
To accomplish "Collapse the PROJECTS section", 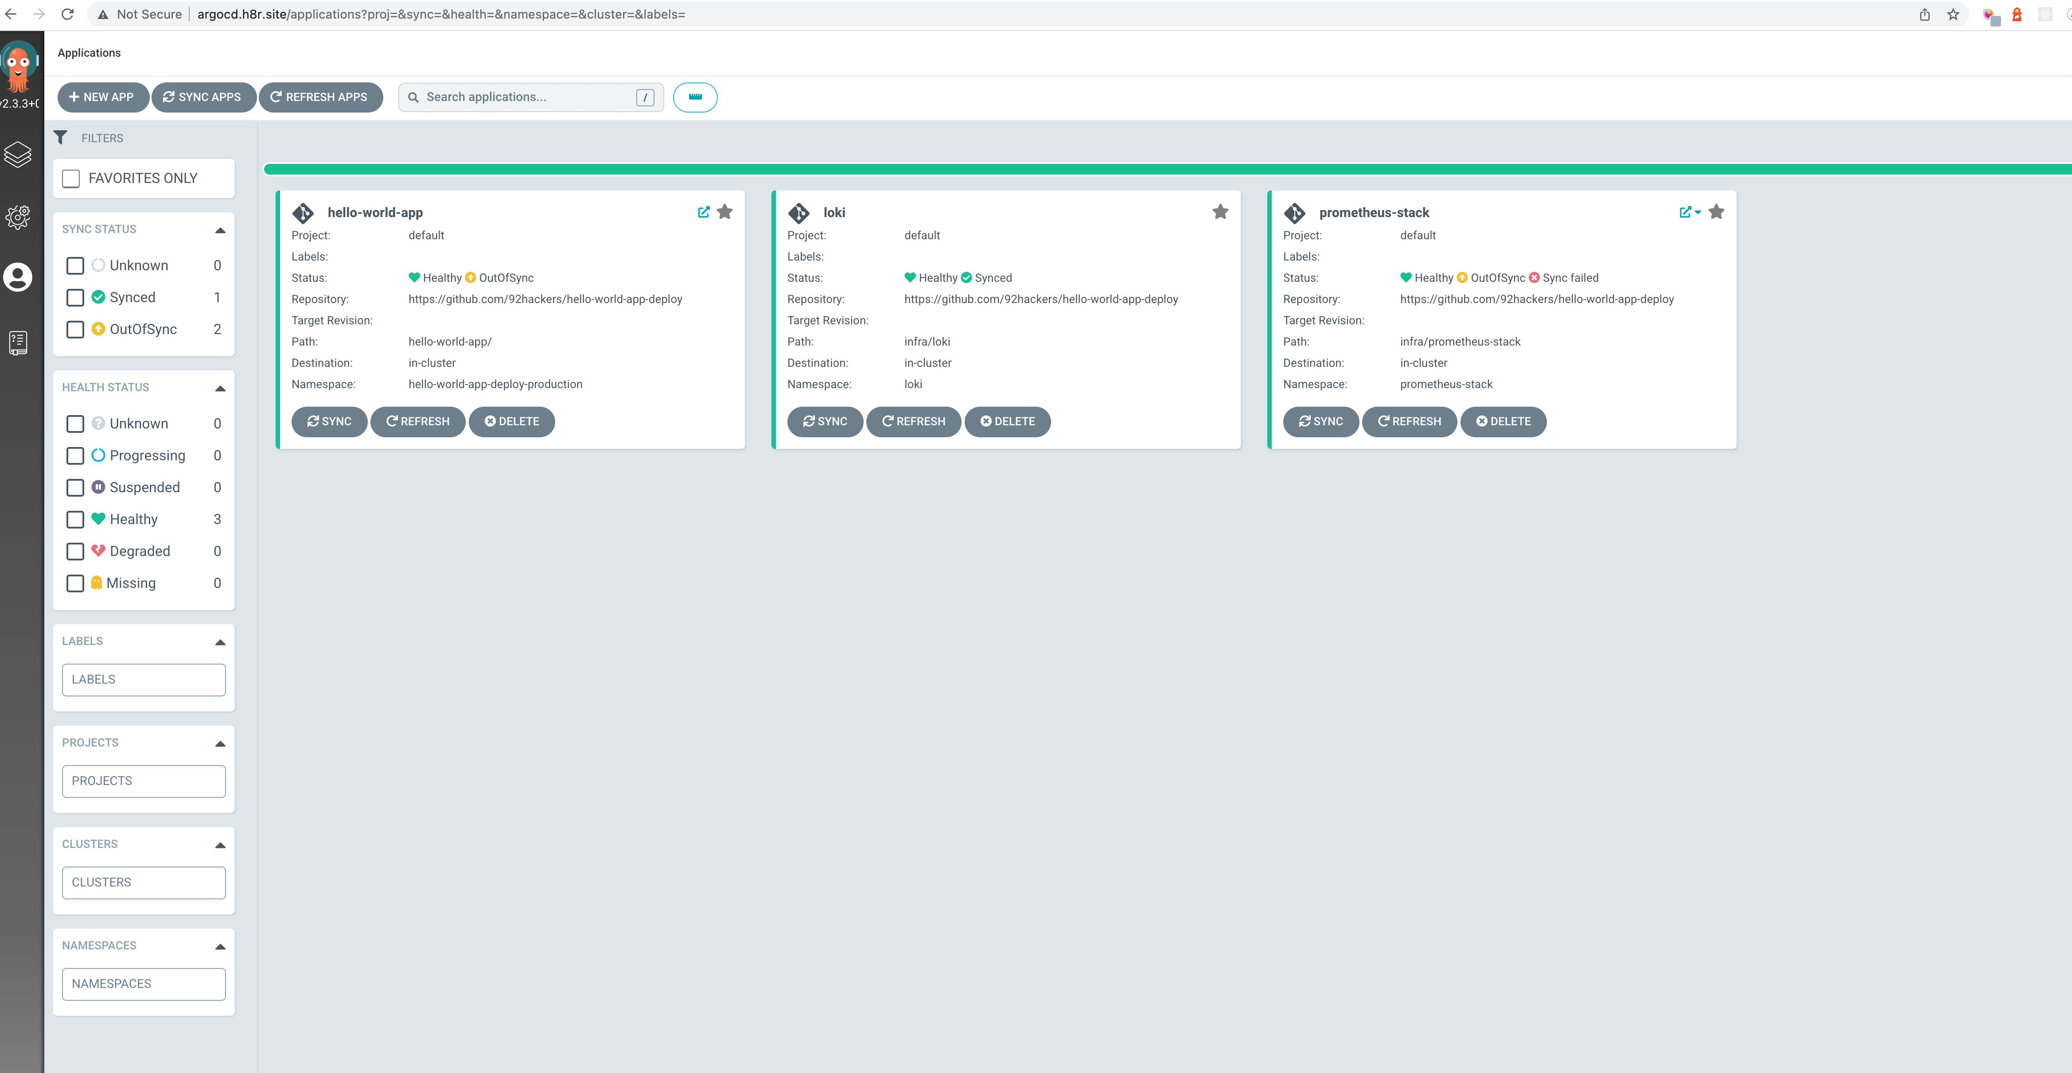I will coord(220,743).
